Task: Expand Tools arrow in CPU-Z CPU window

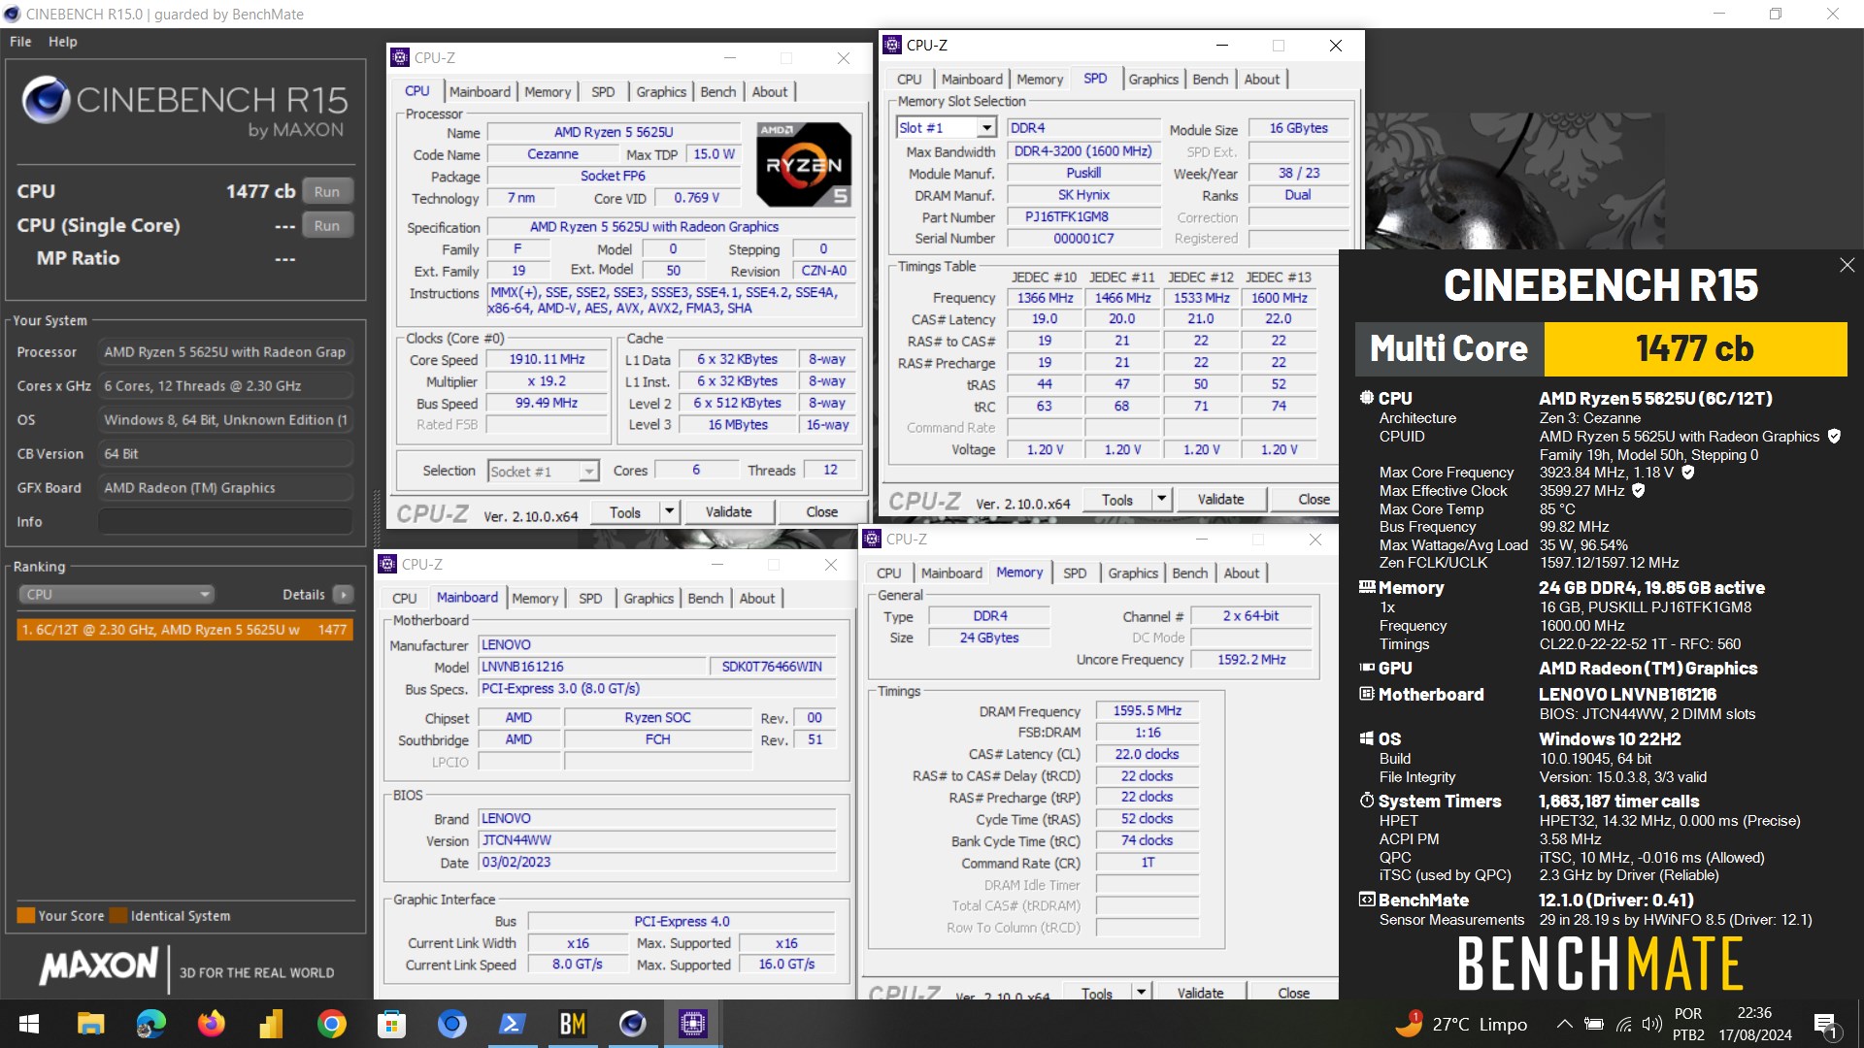Action: (669, 511)
